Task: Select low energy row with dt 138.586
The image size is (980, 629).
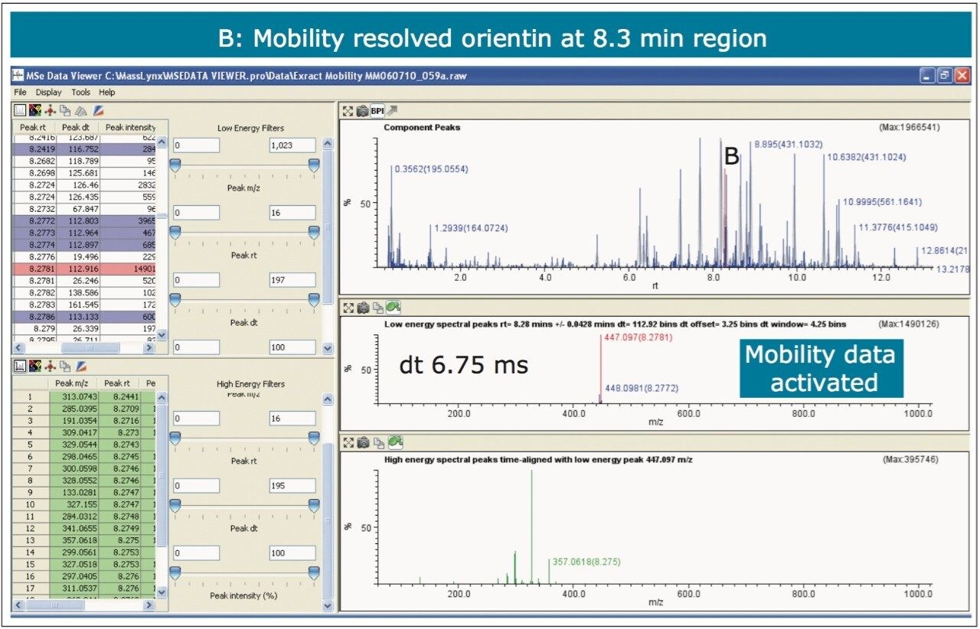Action: point(86,292)
